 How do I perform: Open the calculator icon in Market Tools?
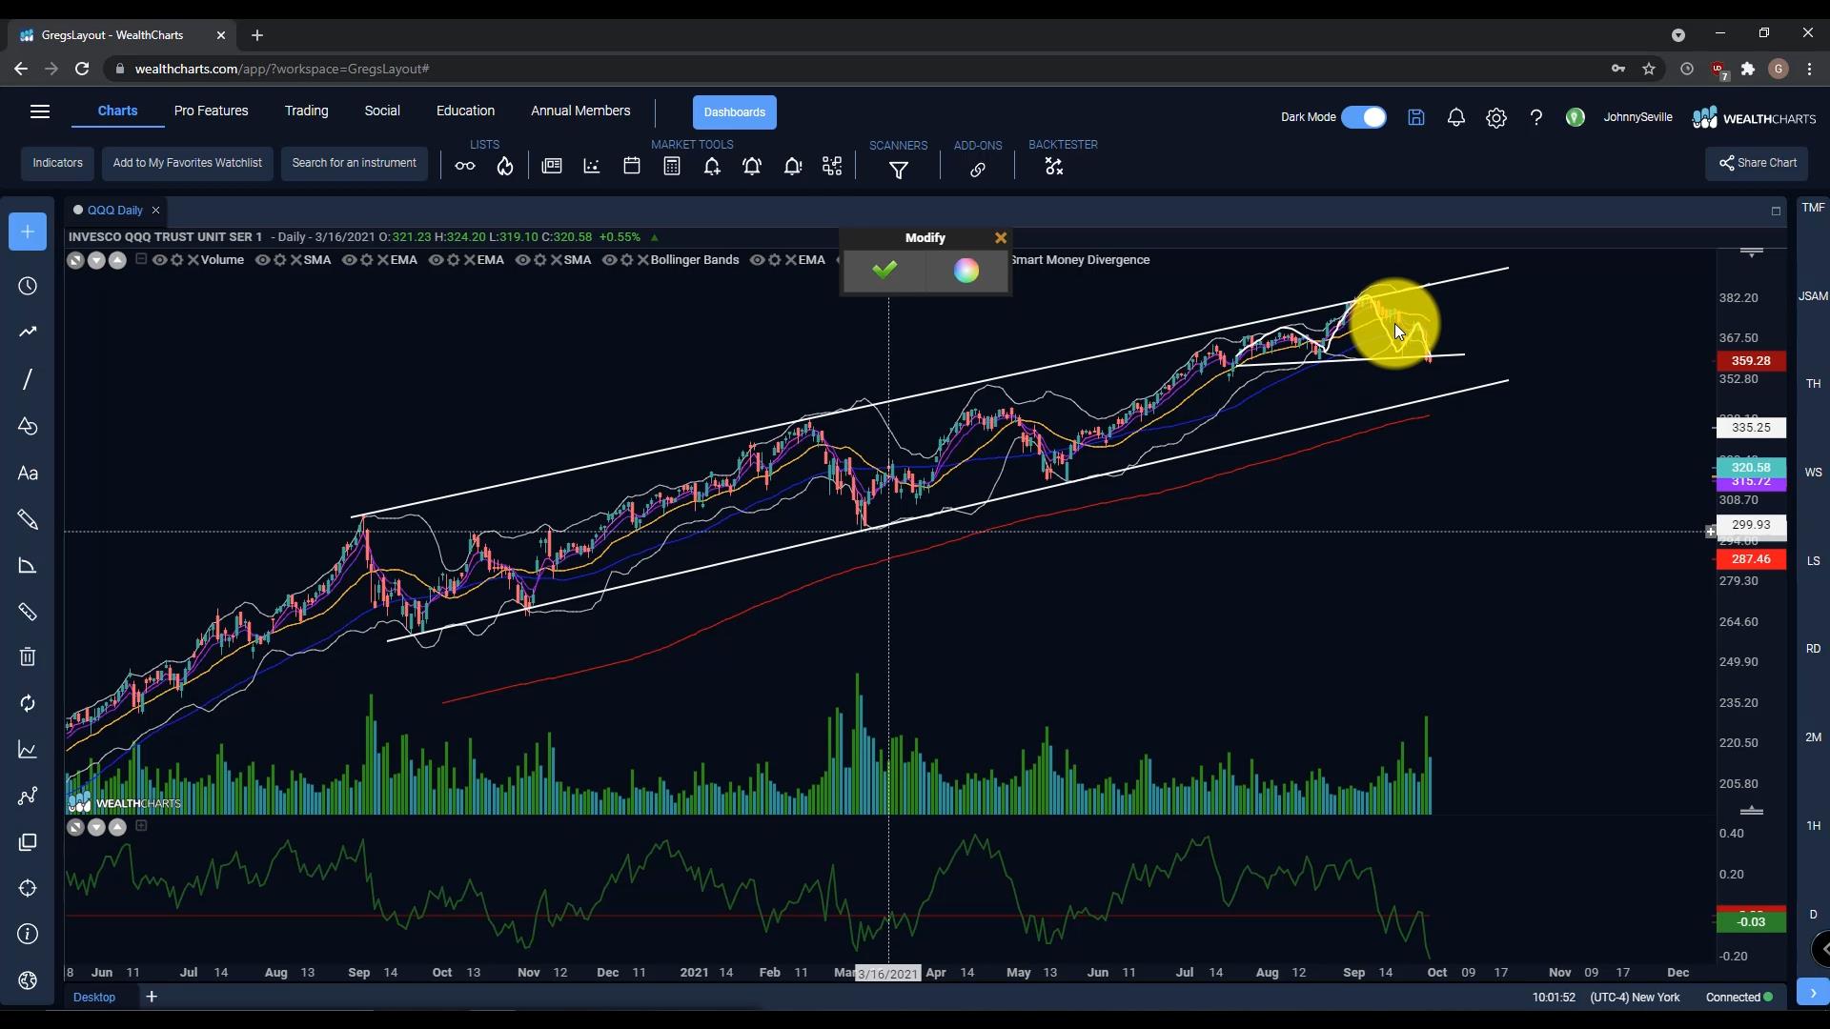tap(672, 167)
